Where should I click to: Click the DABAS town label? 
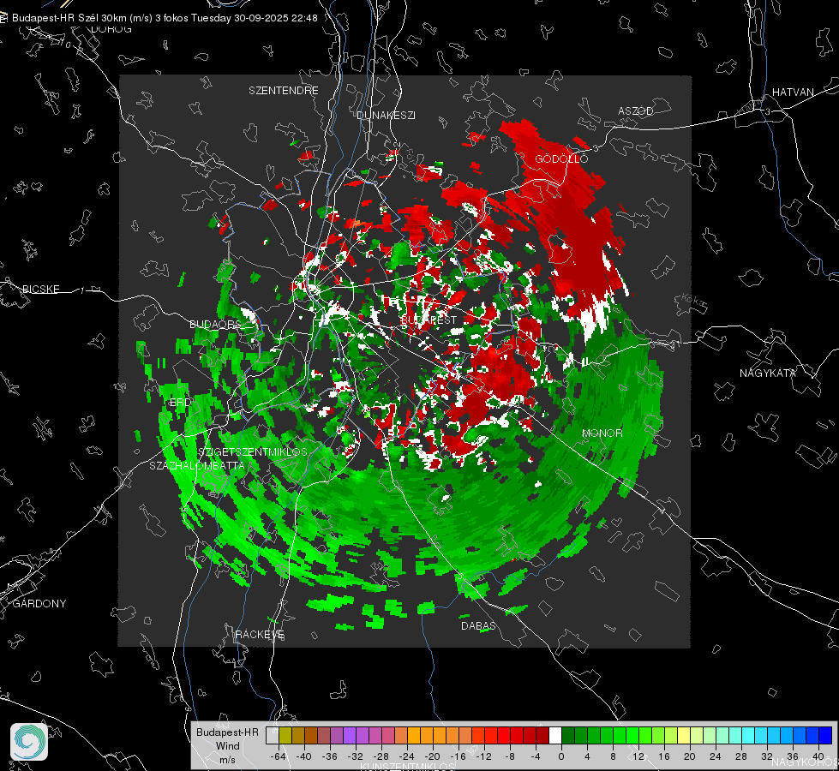478,625
